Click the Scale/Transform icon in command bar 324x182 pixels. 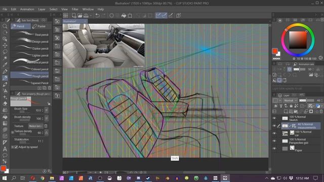coord(130,16)
